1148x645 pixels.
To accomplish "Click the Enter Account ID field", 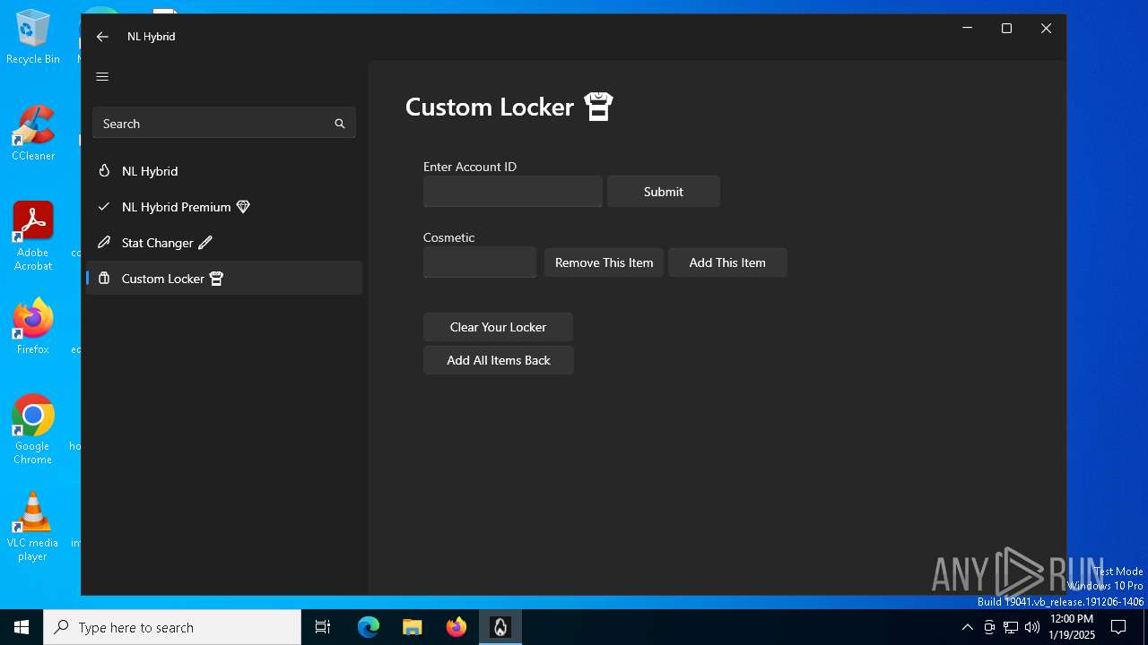I will coord(513,192).
